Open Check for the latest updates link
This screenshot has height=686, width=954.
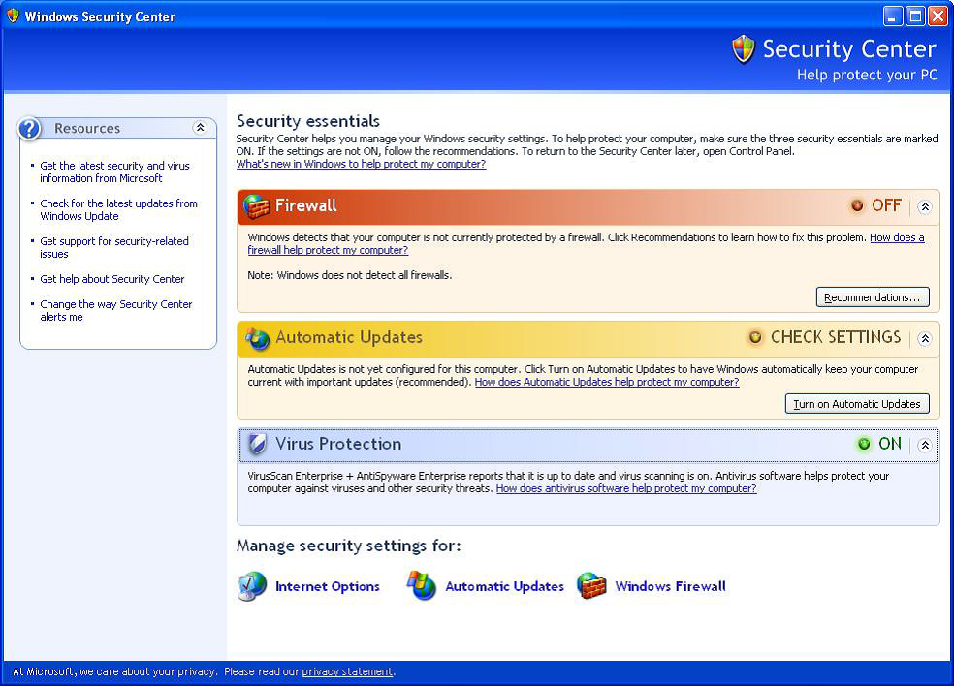[118, 210]
